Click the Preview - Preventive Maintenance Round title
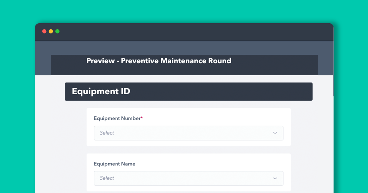Viewport: 368px width, 193px height. [x=159, y=61]
